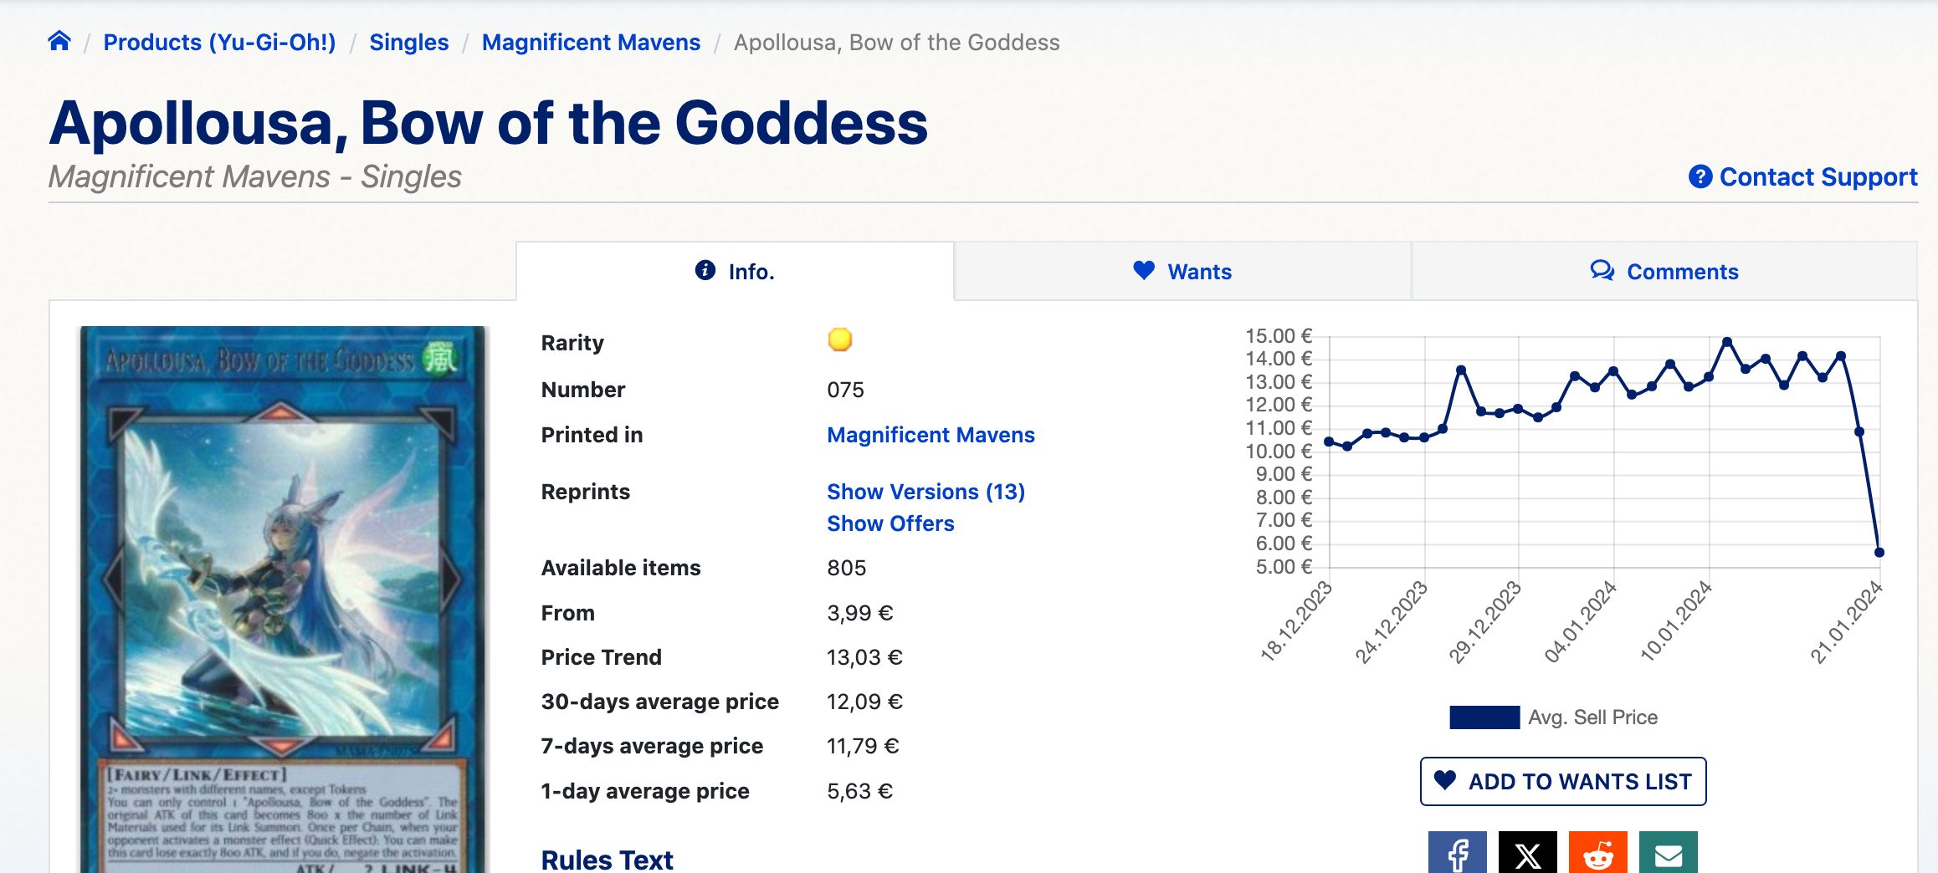Toggle Avg. Sell Price legend swatch
Viewport: 1938px width, 873px height.
(x=1484, y=717)
